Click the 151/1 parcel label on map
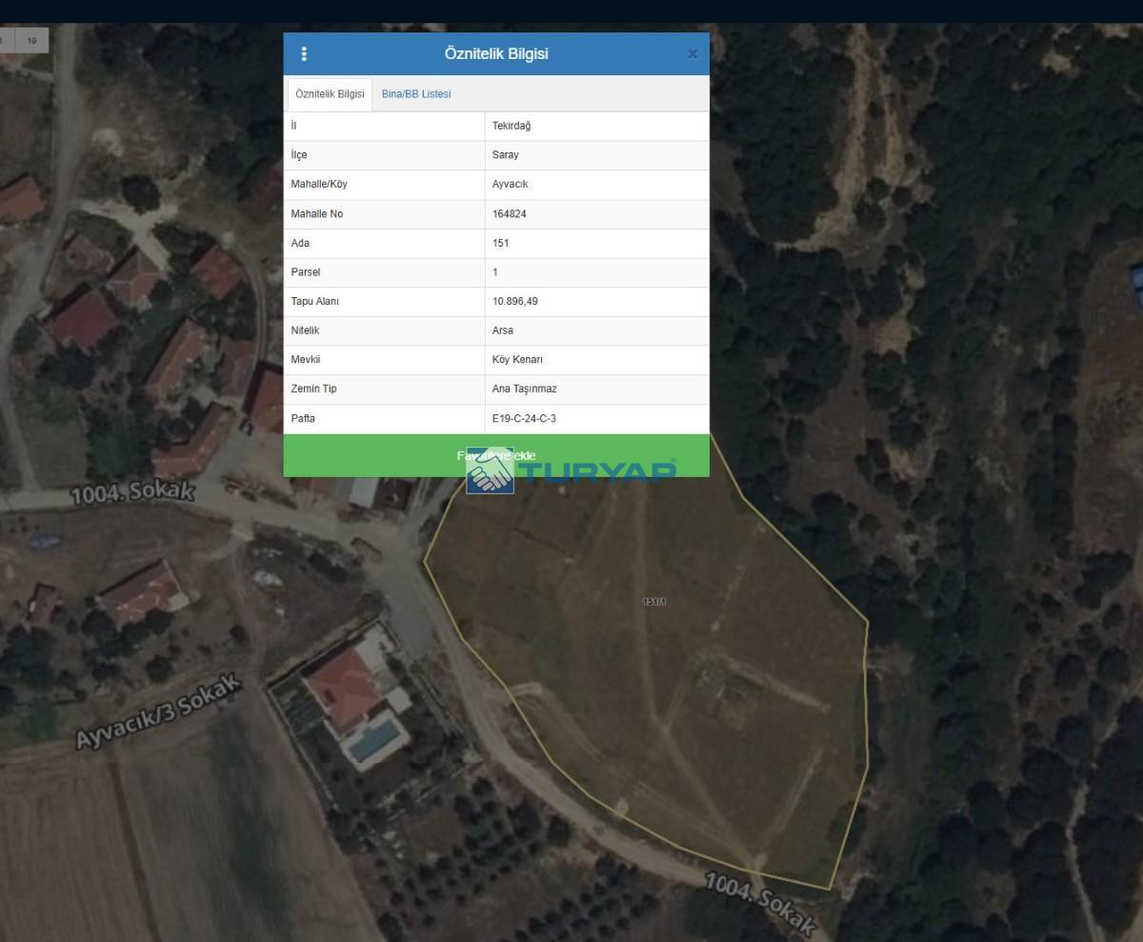This screenshot has height=942, width=1143. tap(653, 602)
